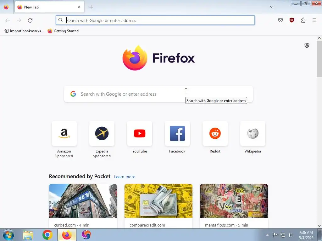Focus the top address bar field

[x=155, y=20]
